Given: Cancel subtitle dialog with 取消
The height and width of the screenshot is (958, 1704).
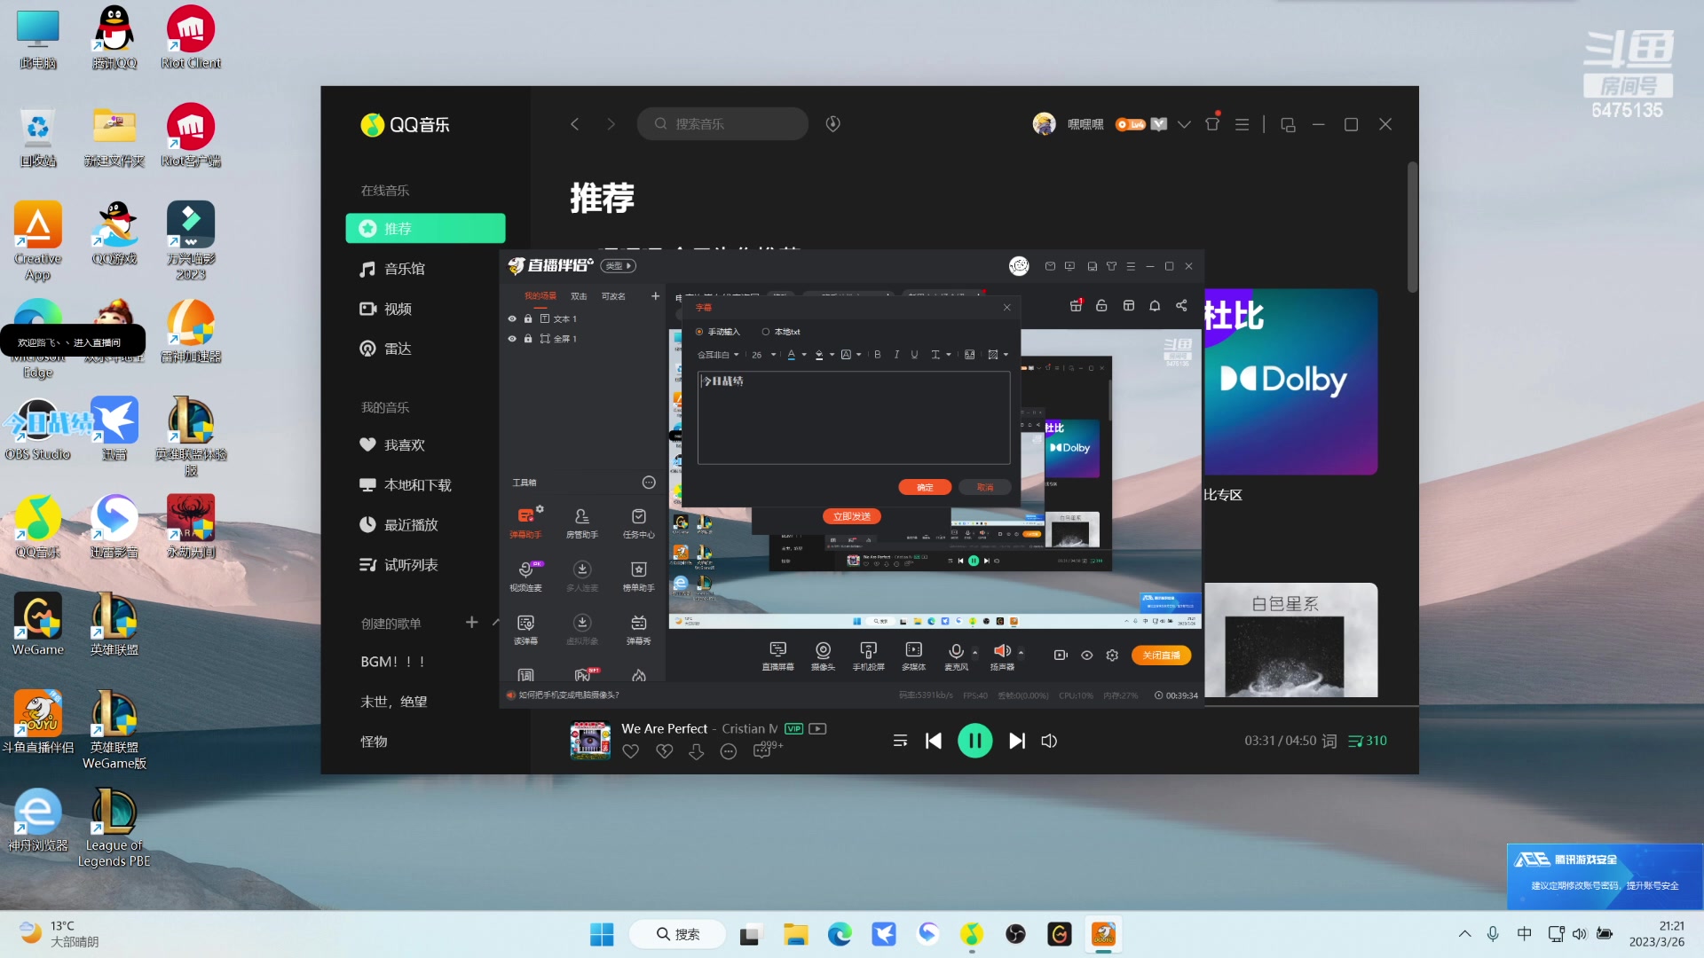Looking at the screenshot, I should point(985,487).
